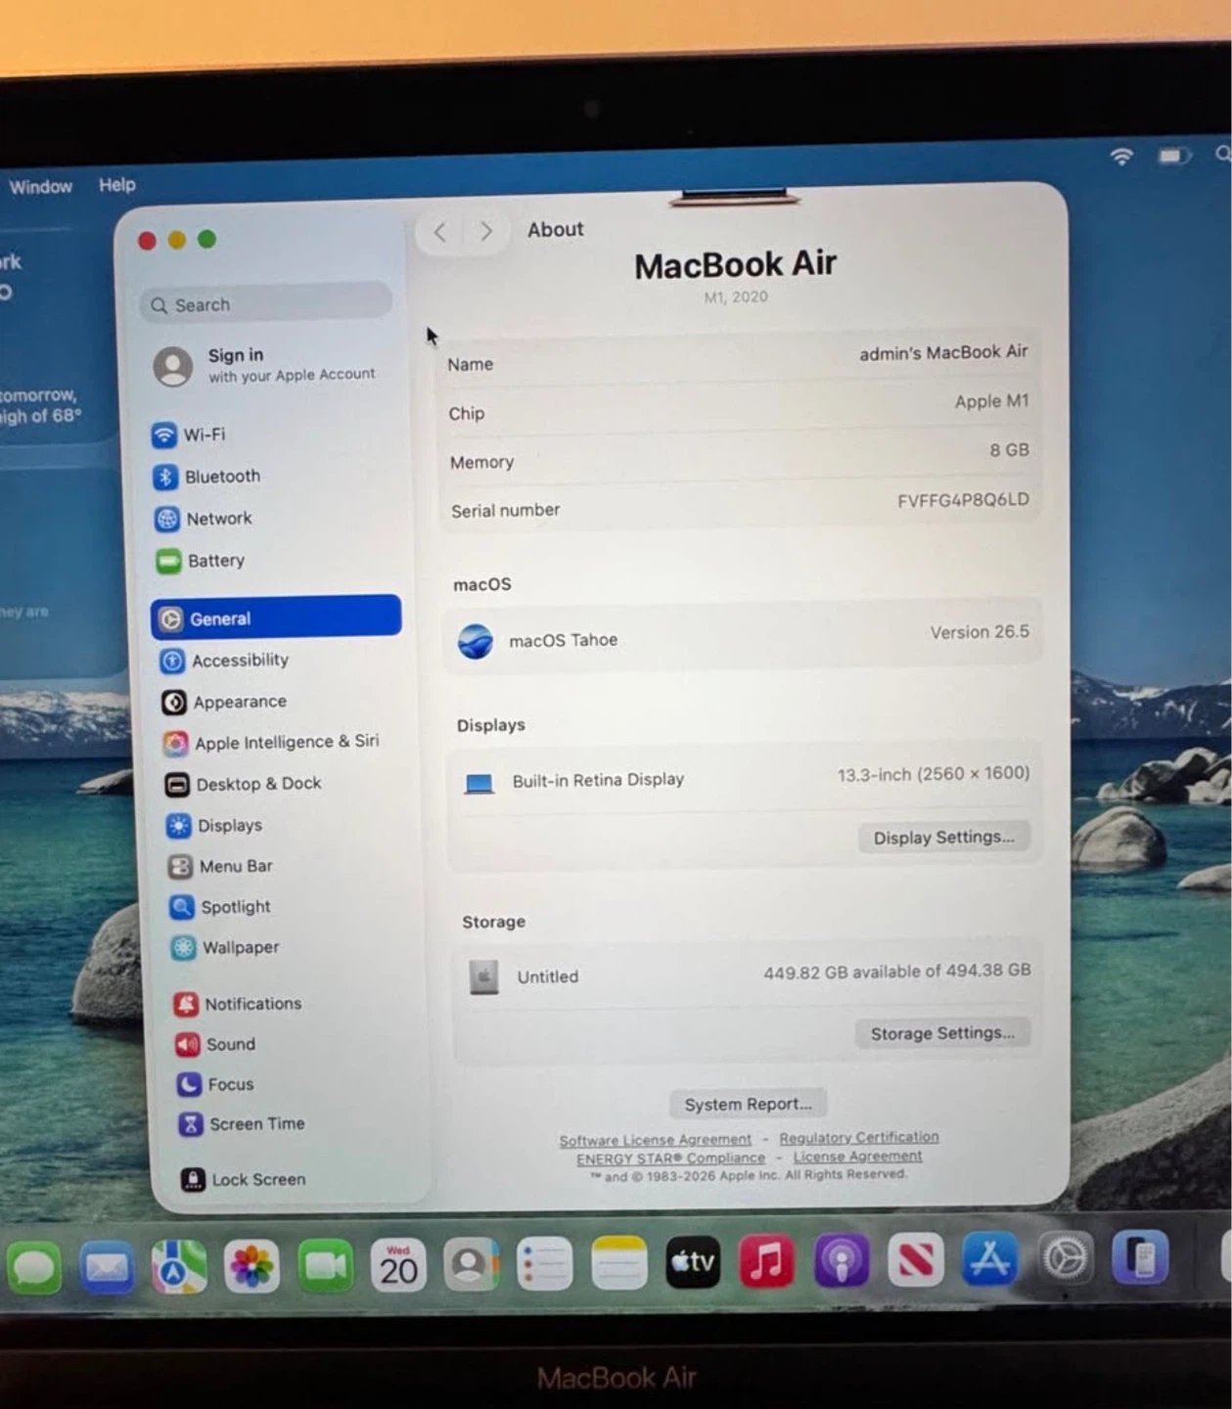Open Displays in the sidebar
Image resolution: width=1232 pixels, height=1409 pixels.
[214, 826]
